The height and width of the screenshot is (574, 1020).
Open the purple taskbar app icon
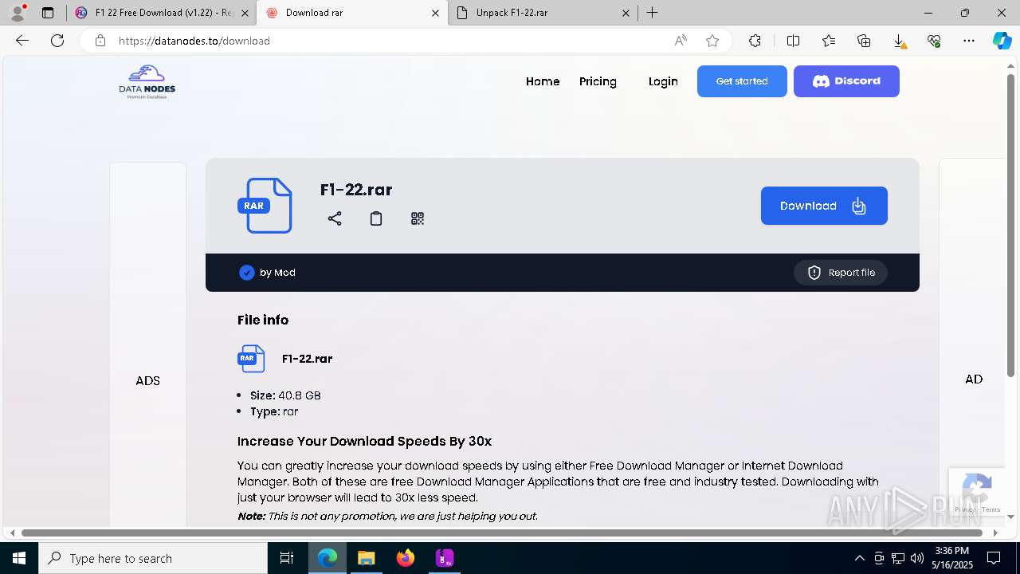445,558
